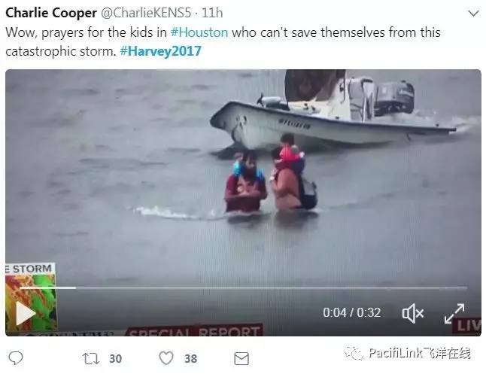Seek along the video progress bar
Viewport: 486px width, 374px height.
click(x=244, y=287)
